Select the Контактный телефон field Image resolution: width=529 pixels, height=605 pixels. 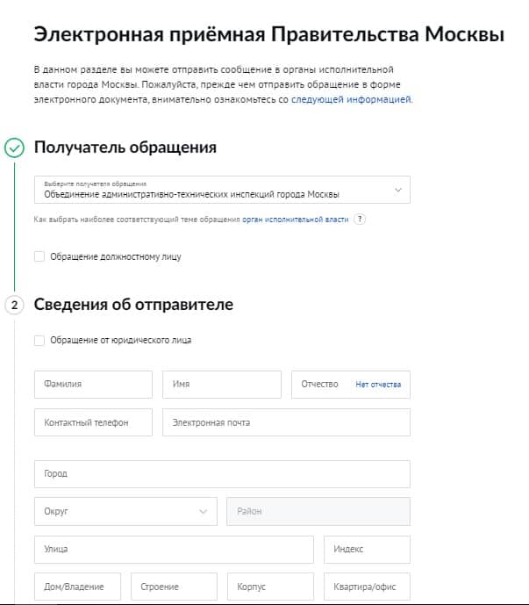[93, 422]
